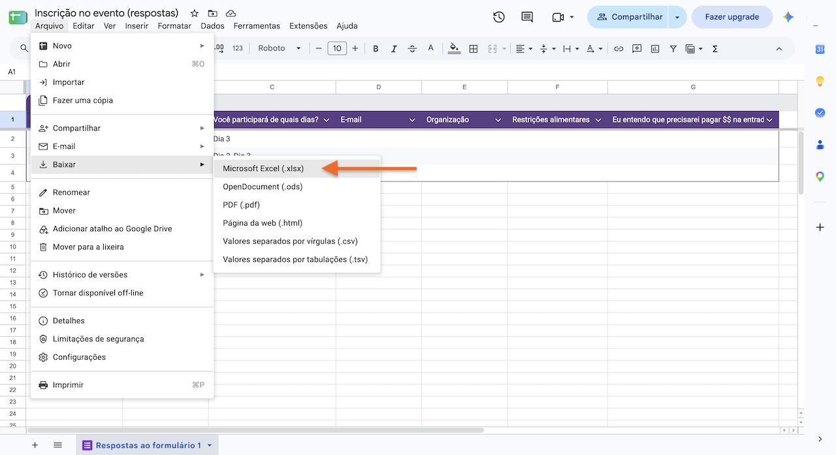Add a new sheet with plus
The width and height of the screenshot is (836, 455).
(x=35, y=445)
